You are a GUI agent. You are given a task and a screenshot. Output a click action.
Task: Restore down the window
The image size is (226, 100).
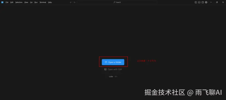(217, 2)
